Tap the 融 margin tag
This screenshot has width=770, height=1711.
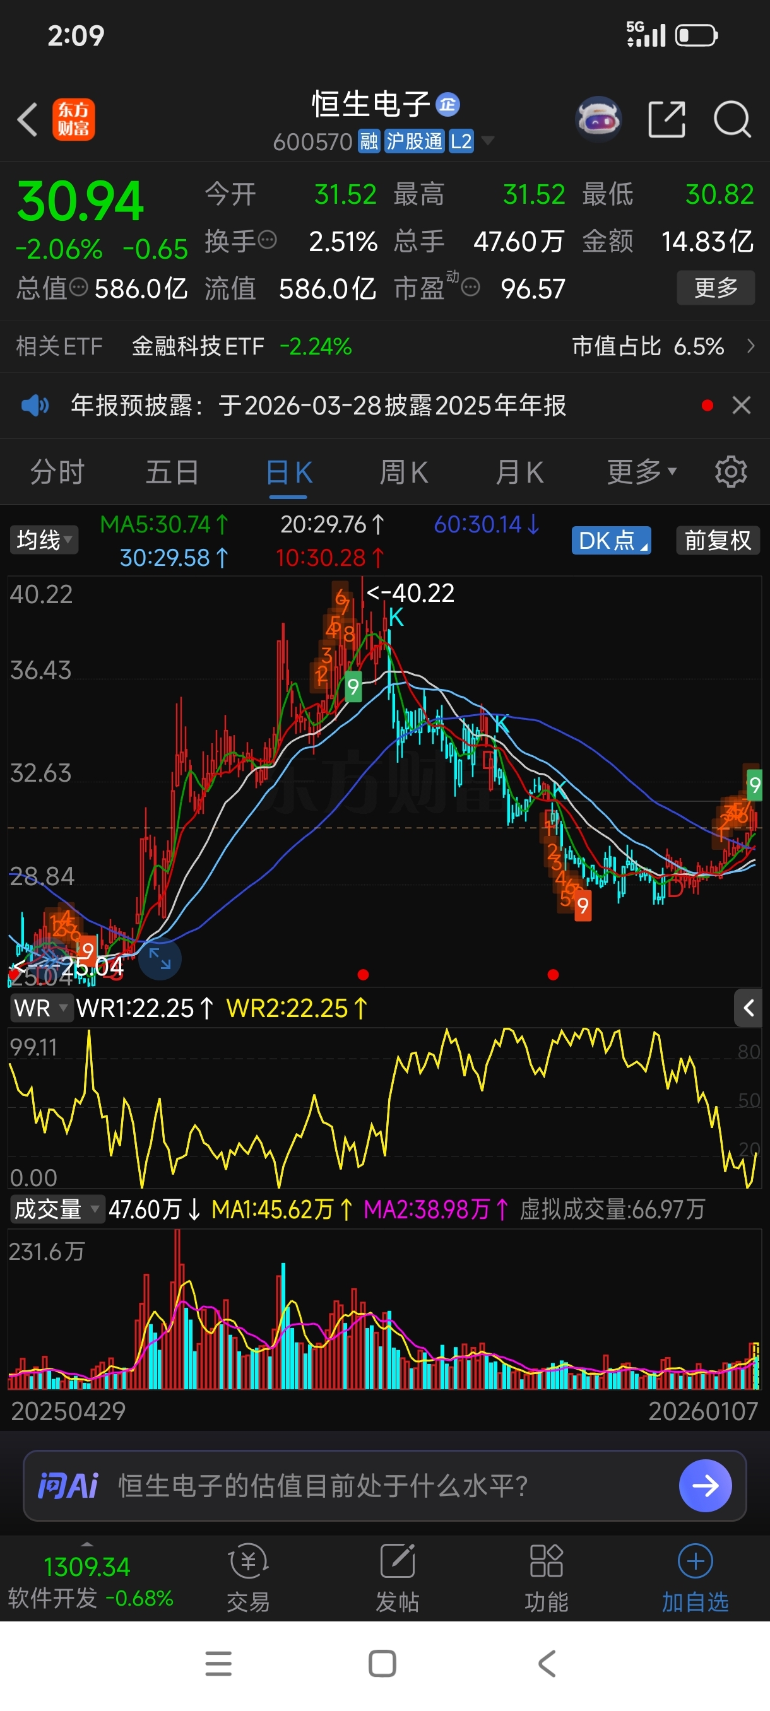[369, 141]
